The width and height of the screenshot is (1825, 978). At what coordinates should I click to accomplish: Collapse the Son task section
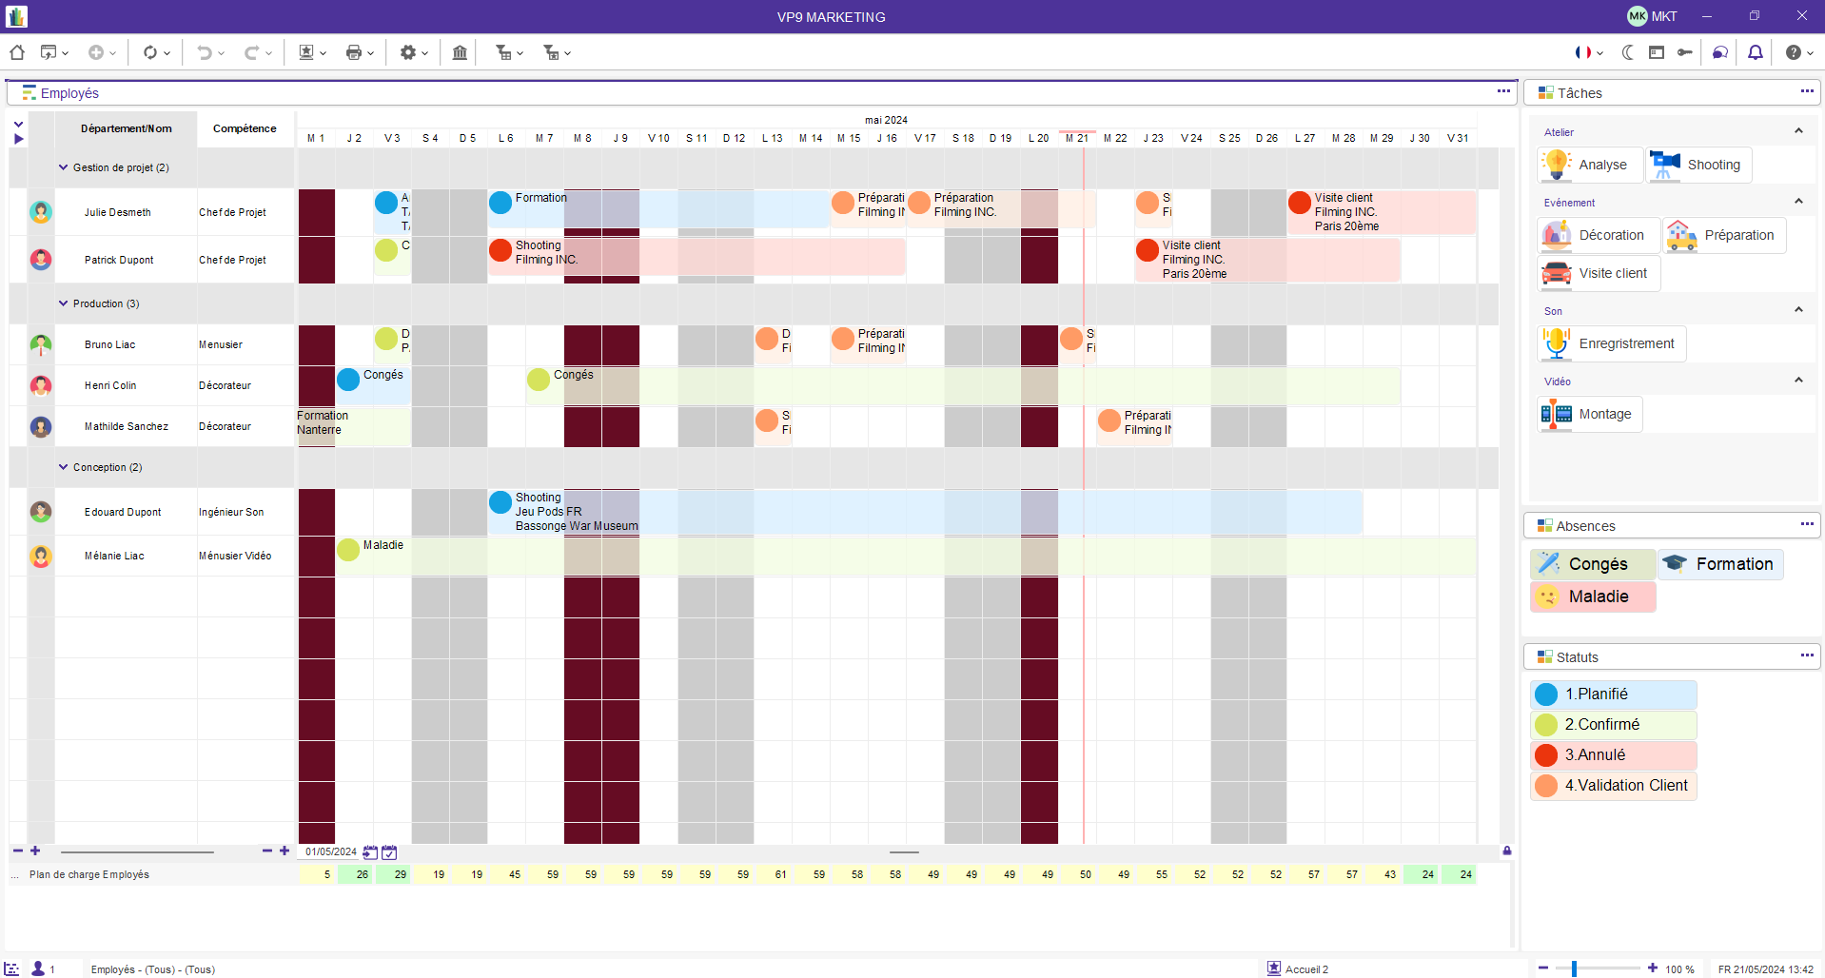[x=1798, y=310]
